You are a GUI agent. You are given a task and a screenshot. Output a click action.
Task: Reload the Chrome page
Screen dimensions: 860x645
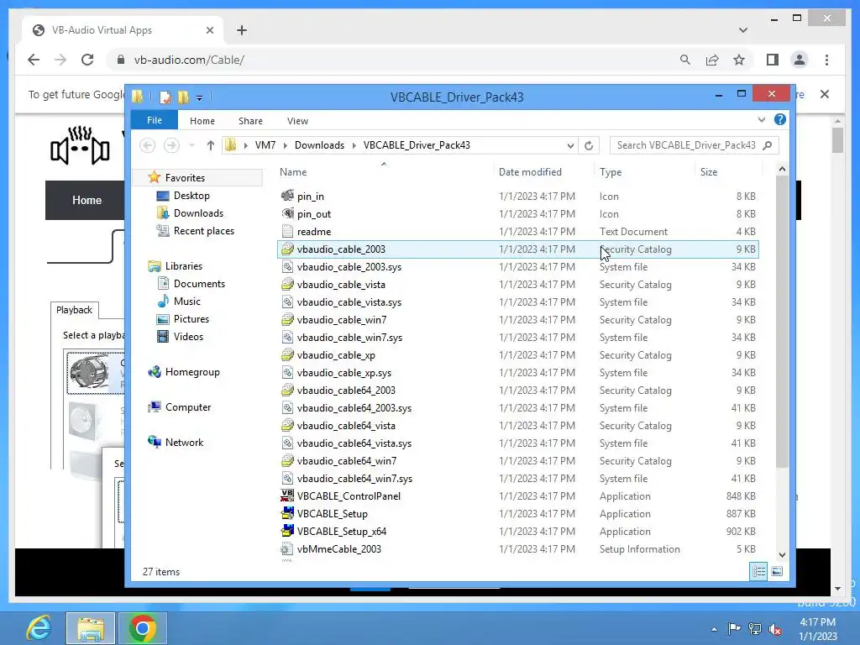point(87,60)
